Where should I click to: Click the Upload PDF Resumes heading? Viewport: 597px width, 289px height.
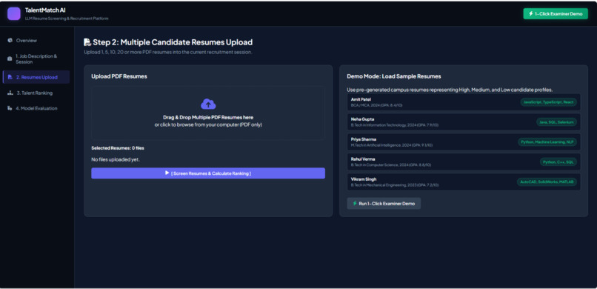tap(119, 76)
